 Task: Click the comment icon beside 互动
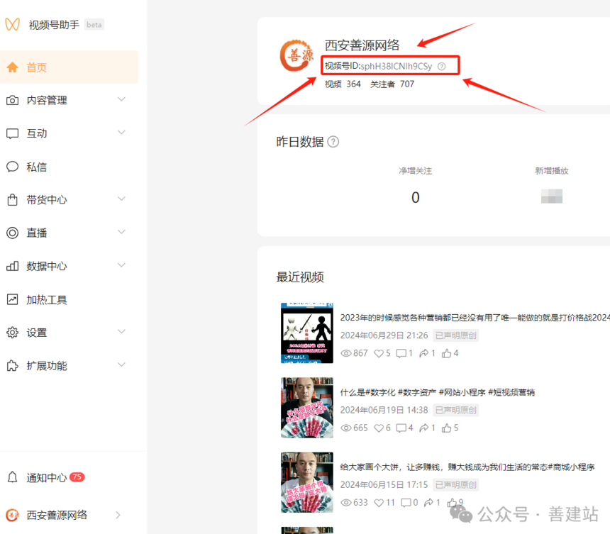[13, 133]
